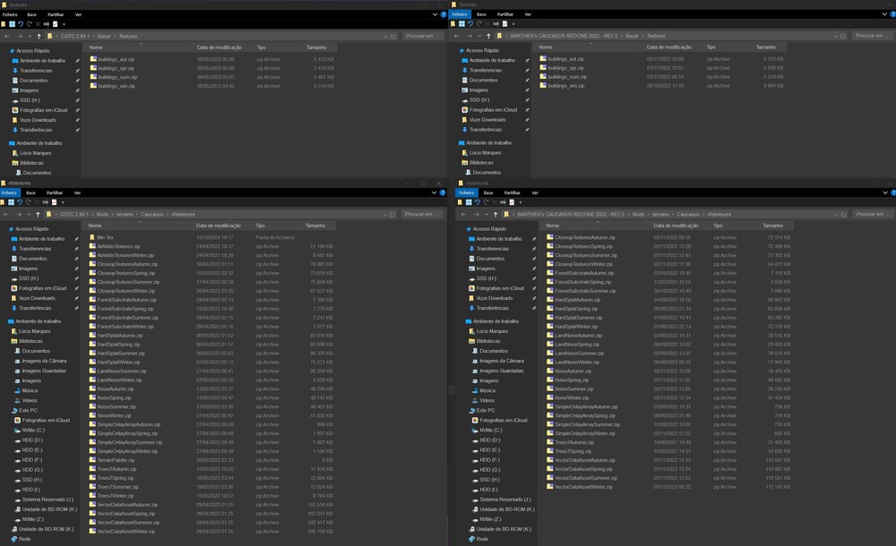Click the Redo icon in the Quick Access Toolbar
This screenshot has height=546, width=896.
coord(30,24)
